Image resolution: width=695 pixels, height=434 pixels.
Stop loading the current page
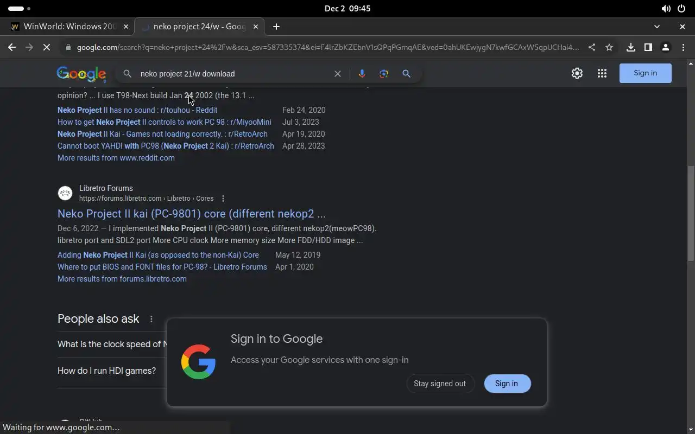[47, 47]
